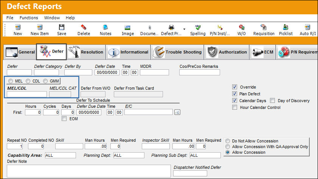This screenshot has width=318, height=179.
Task: Open the Window menu
Action: point(52,18)
